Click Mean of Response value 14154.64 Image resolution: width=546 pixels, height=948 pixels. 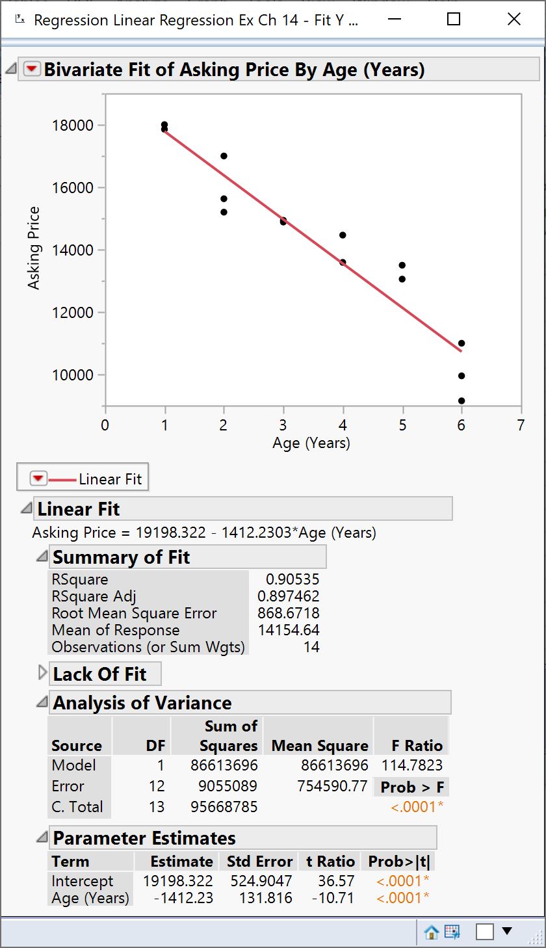pos(289,630)
